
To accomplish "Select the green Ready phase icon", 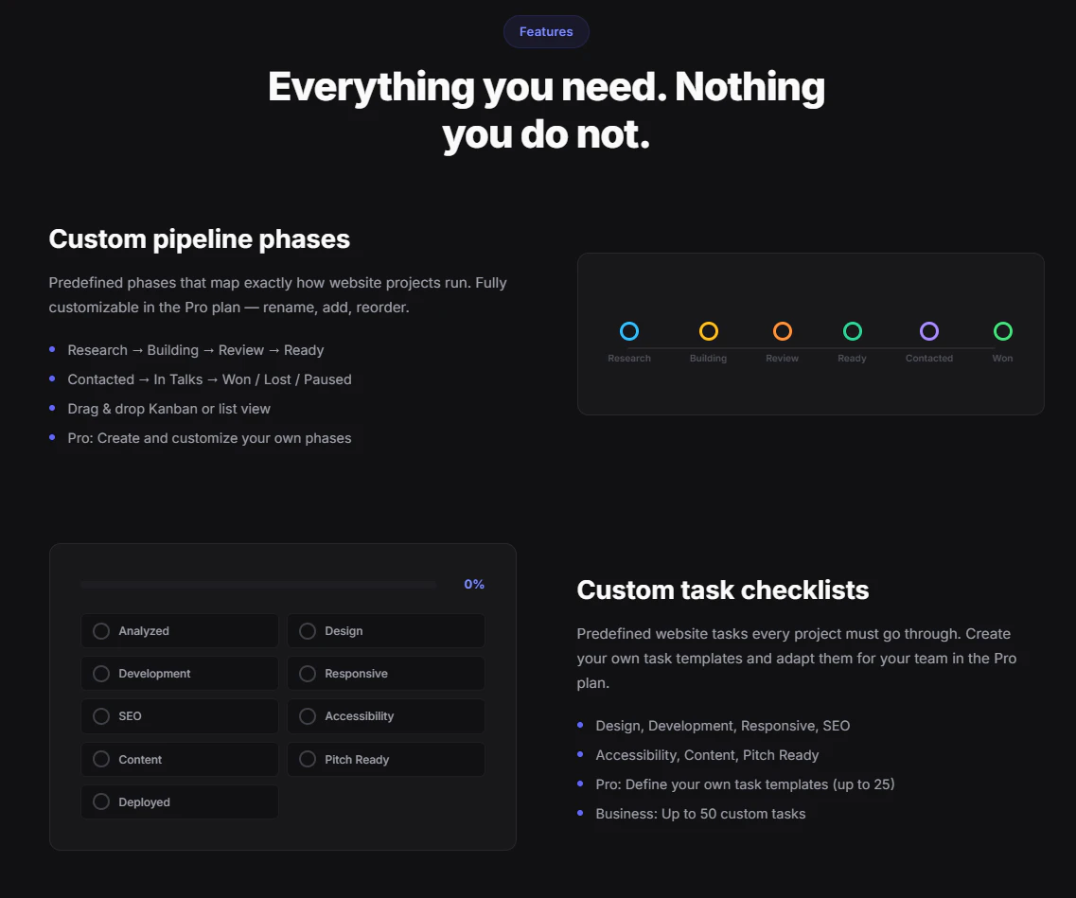I will point(852,331).
